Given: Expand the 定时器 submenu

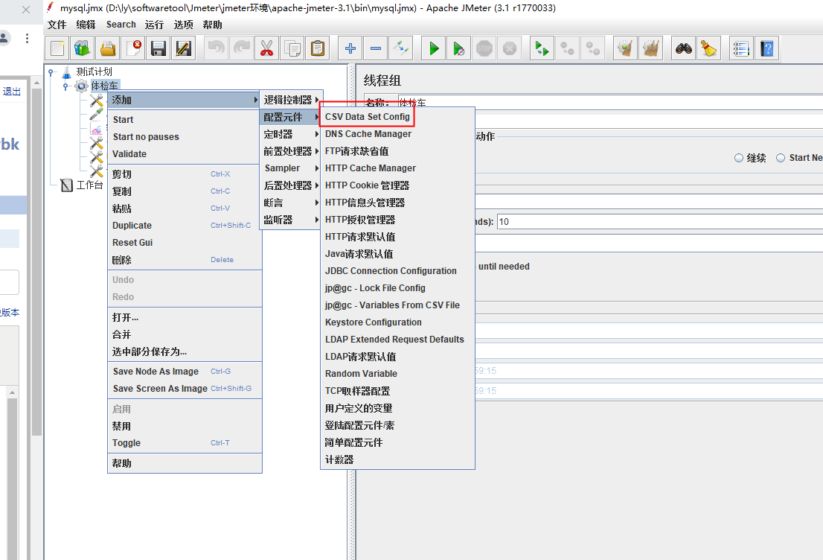Looking at the screenshot, I should (291, 134).
